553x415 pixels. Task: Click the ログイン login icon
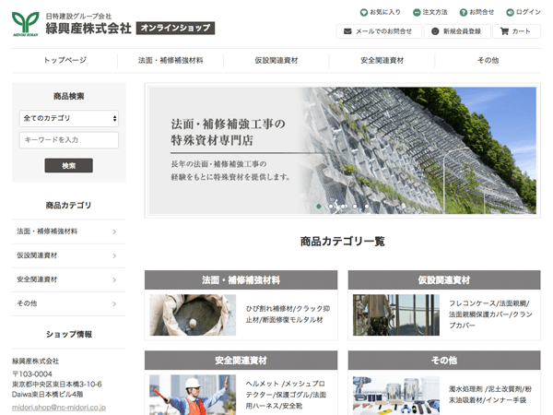(x=510, y=12)
